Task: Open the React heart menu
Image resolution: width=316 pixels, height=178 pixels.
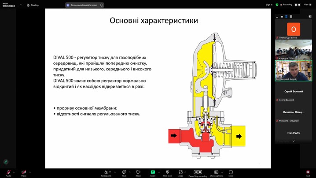Action: 138,173
